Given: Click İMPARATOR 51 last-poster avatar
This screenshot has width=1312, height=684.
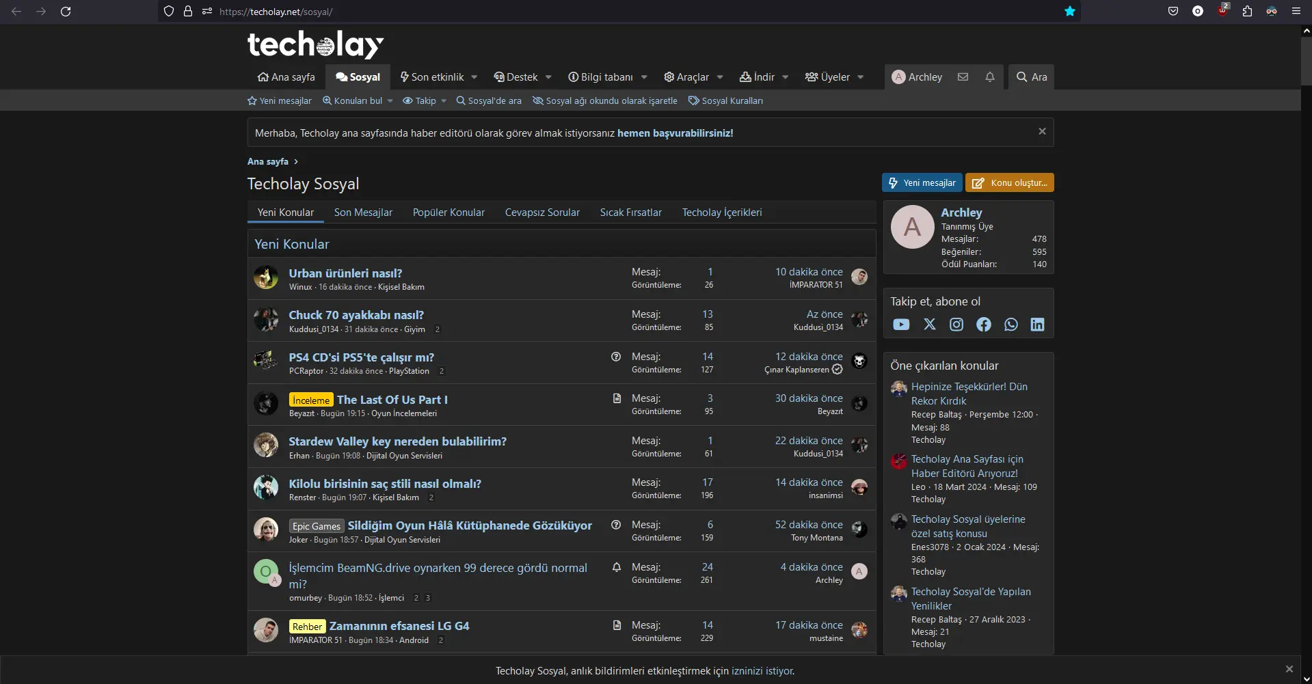Looking at the screenshot, I should [x=859, y=277].
